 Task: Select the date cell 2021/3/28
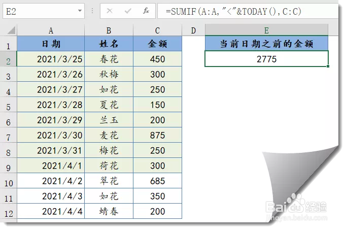(51, 105)
